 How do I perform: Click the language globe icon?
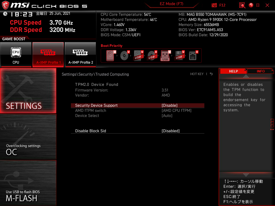pyautogui.click(x=251, y=5)
